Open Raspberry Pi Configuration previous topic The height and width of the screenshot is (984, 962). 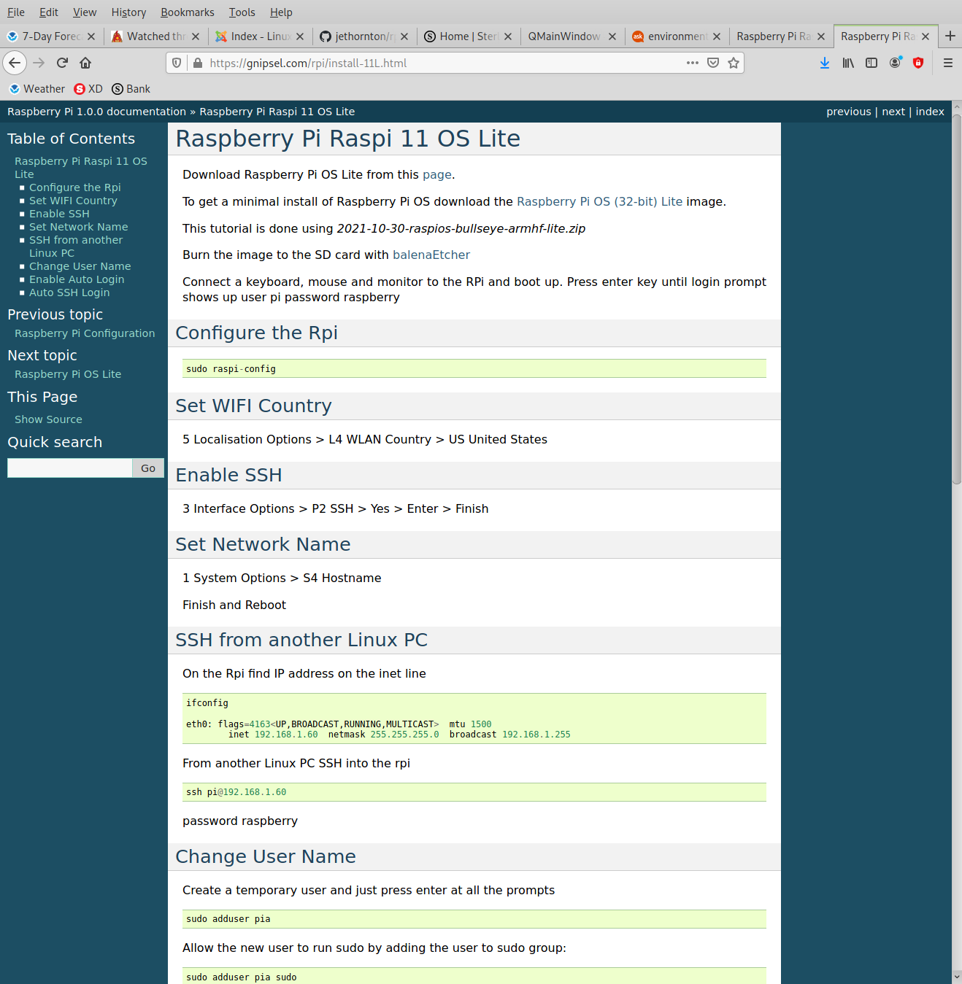click(x=85, y=333)
